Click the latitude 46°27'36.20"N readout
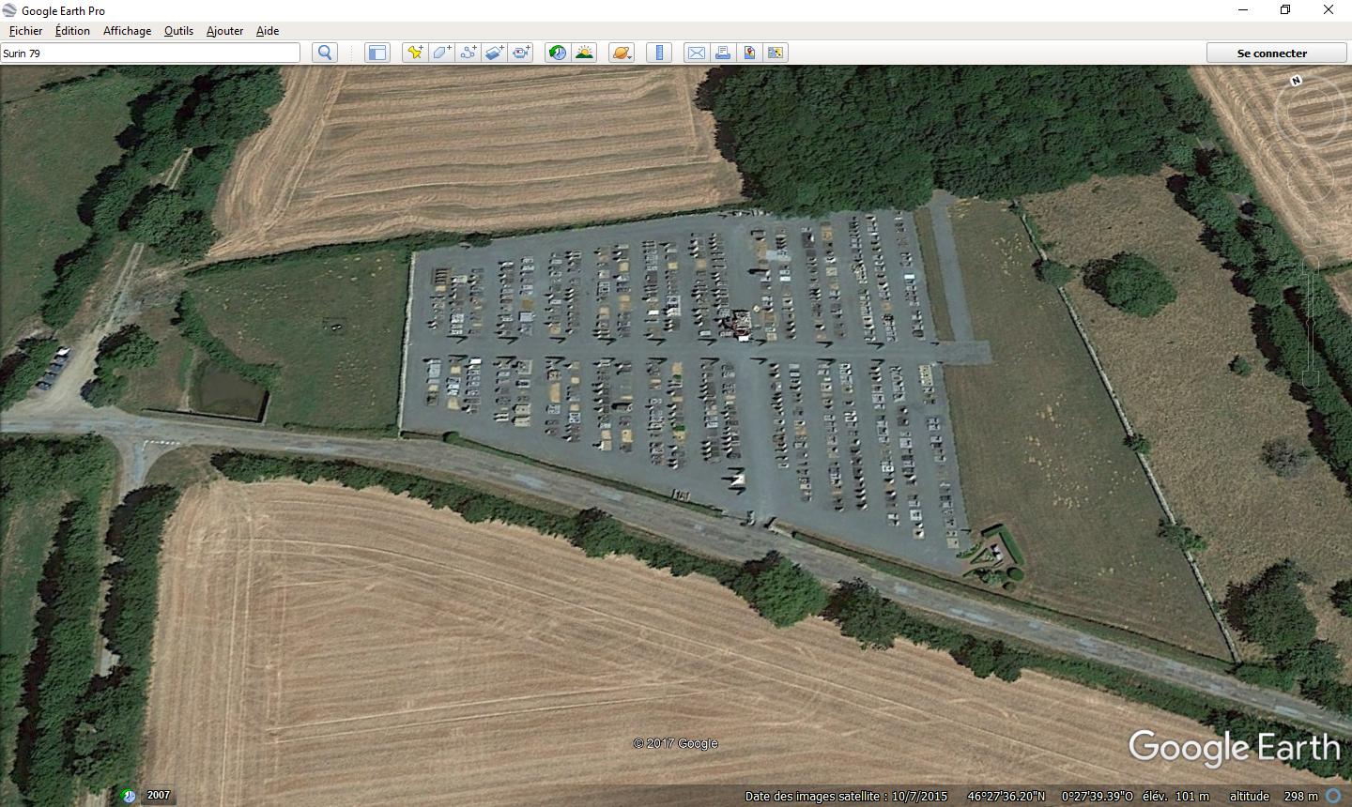The width and height of the screenshot is (1352, 807). [1006, 796]
